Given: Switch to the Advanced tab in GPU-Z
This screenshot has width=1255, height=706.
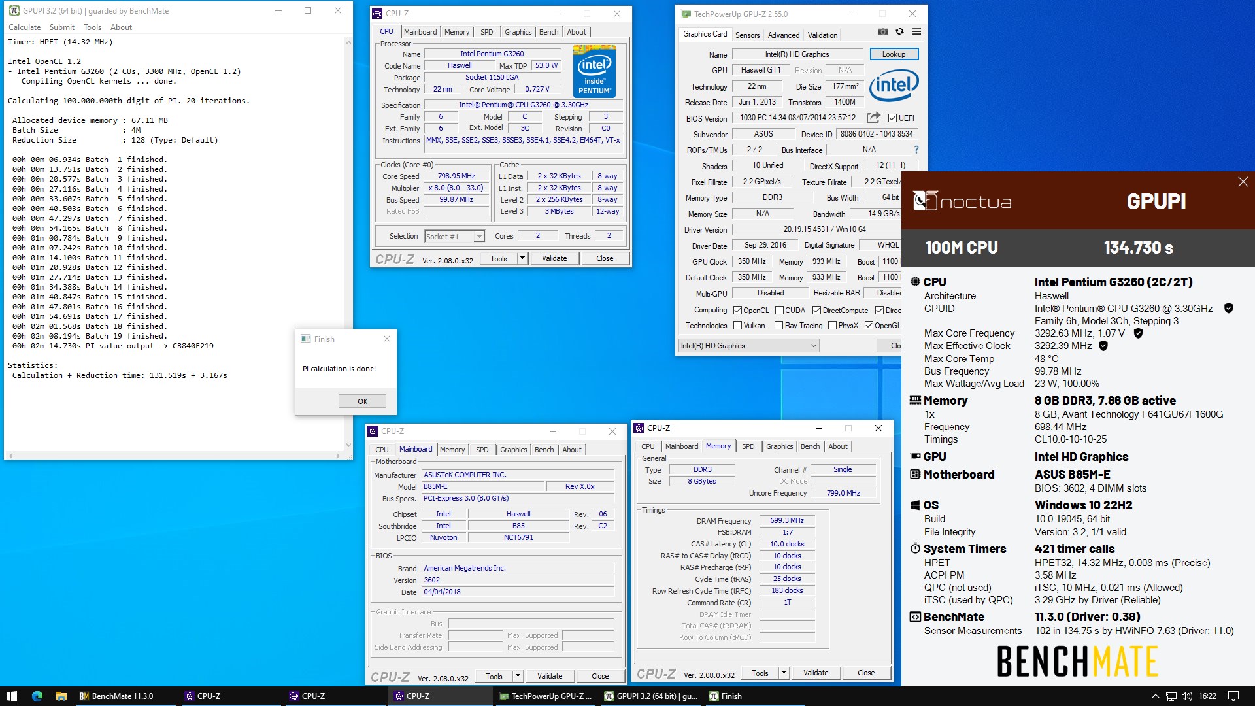Looking at the screenshot, I should coord(784,35).
